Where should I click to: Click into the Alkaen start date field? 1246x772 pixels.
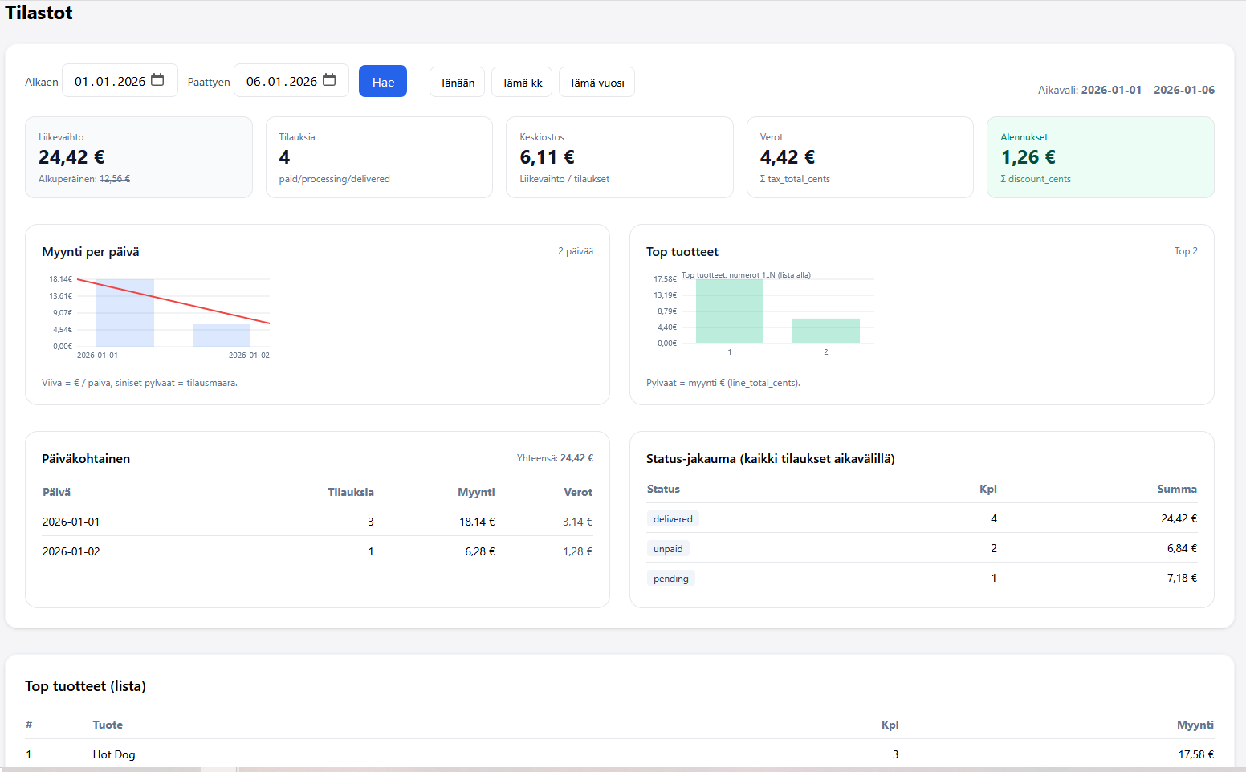point(109,81)
